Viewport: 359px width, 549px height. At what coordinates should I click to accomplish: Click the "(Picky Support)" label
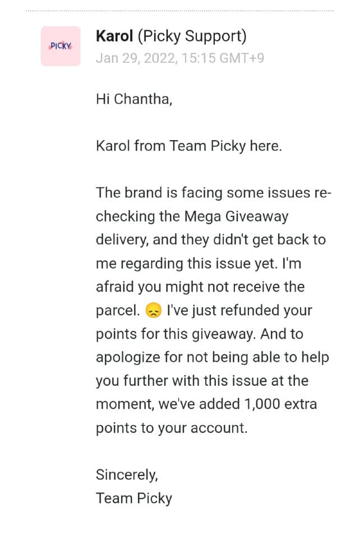click(x=192, y=36)
